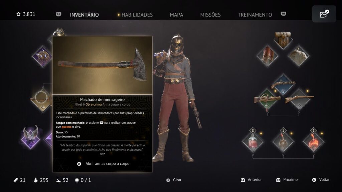Switch to the Habilidades tab

pos(137,15)
